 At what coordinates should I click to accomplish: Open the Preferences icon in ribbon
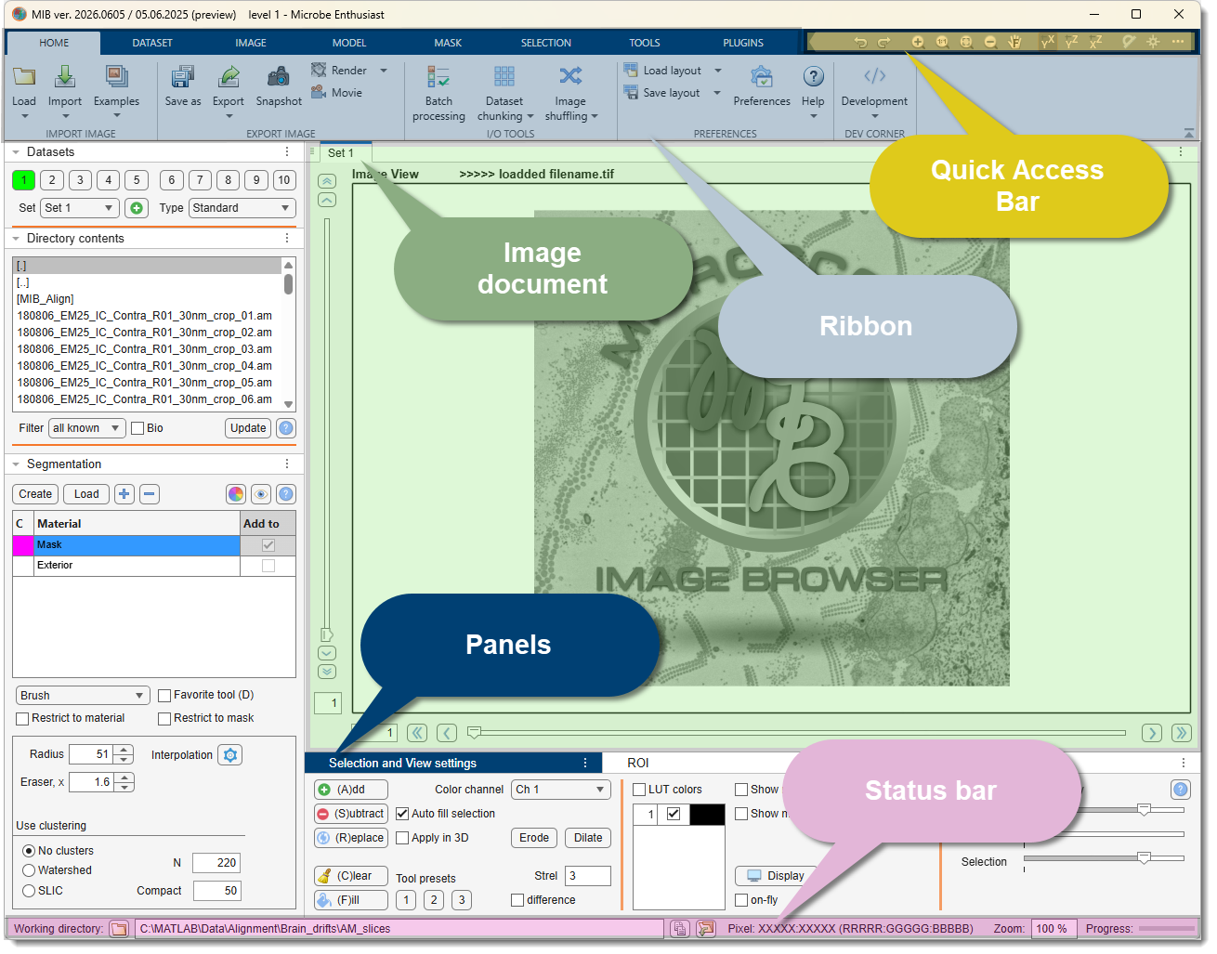762,77
